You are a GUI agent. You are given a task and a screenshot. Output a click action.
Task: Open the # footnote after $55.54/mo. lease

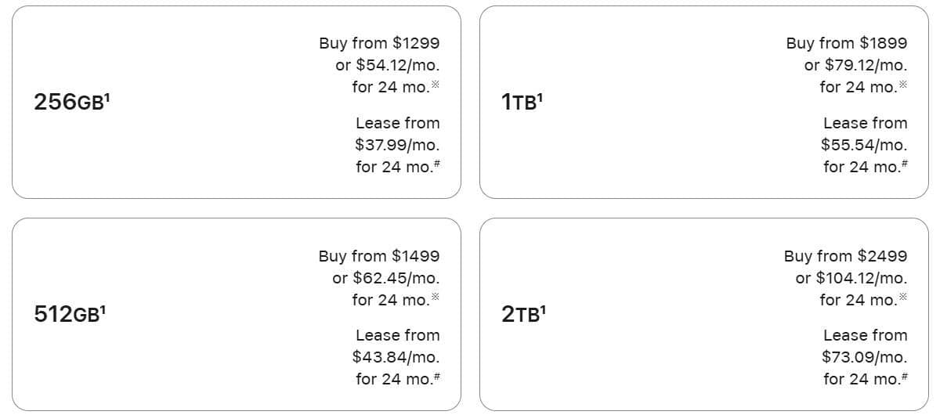pos(904,164)
